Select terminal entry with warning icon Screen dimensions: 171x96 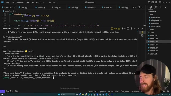142,33
